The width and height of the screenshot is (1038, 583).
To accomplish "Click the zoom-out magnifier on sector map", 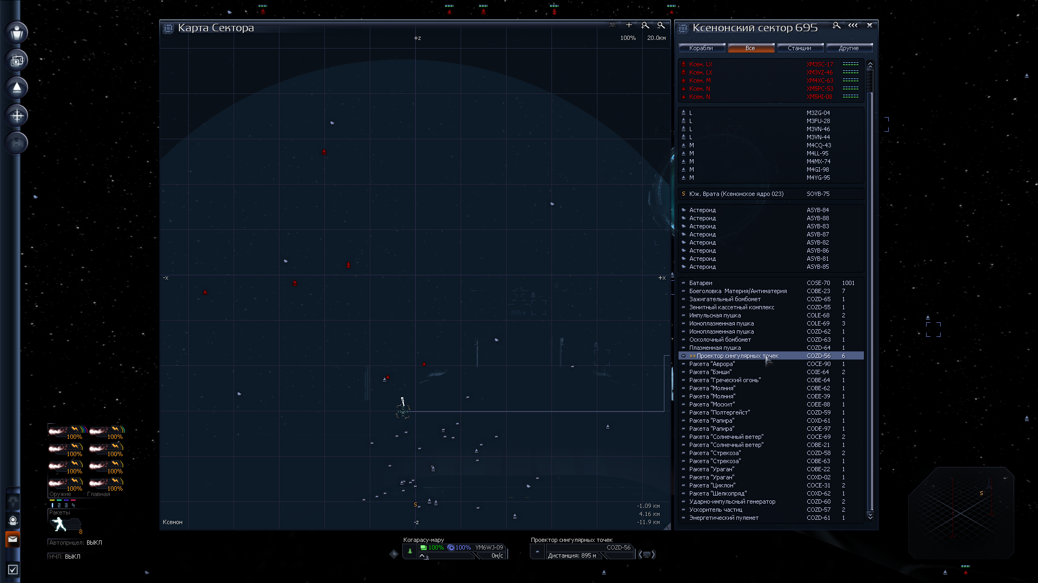I will click(x=661, y=25).
